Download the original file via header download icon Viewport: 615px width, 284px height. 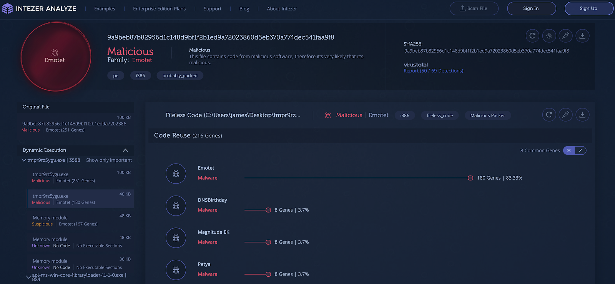pos(583,36)
